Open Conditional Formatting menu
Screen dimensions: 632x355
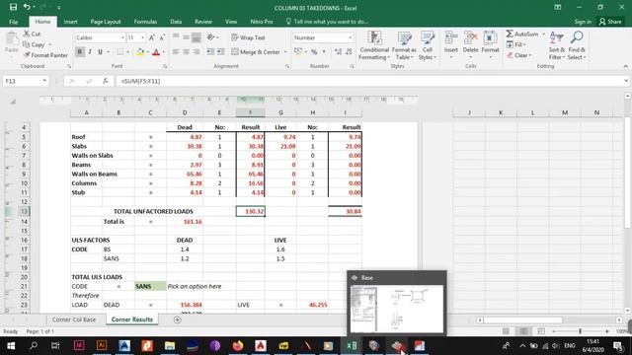click(x=374, y=46)
